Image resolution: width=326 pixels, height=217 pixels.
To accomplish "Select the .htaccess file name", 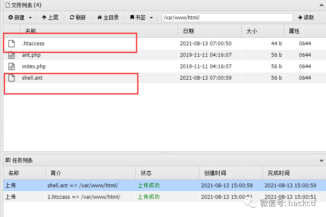I will (33, 44).
